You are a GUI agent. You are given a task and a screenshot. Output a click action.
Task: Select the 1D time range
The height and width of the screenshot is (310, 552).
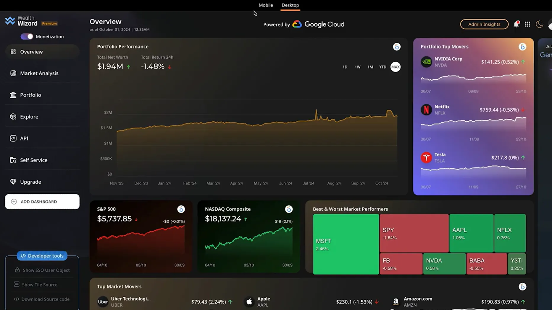(x=345, y=67)
